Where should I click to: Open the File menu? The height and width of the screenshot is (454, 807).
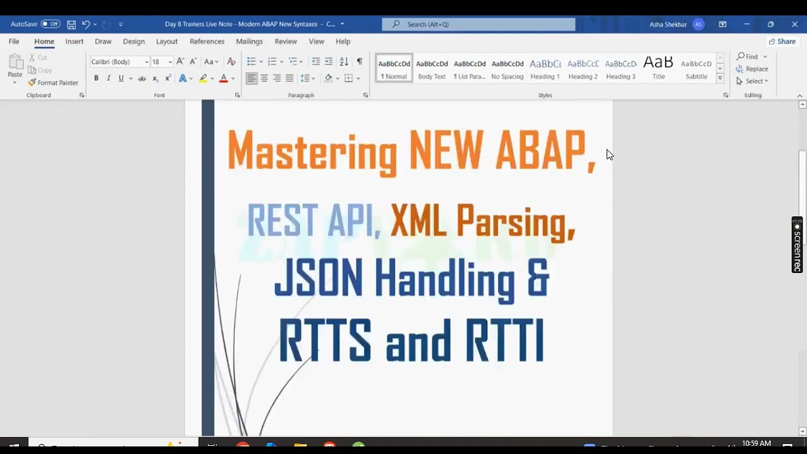click(14, 41)
